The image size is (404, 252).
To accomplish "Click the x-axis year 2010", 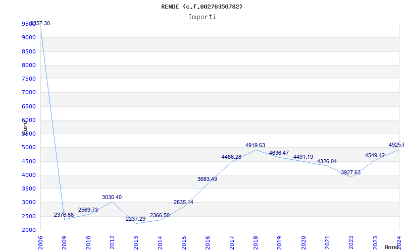I will (x=88, y=243).
